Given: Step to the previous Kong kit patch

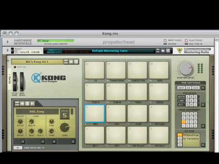Looking at the screenshot, I should (66, 61).
